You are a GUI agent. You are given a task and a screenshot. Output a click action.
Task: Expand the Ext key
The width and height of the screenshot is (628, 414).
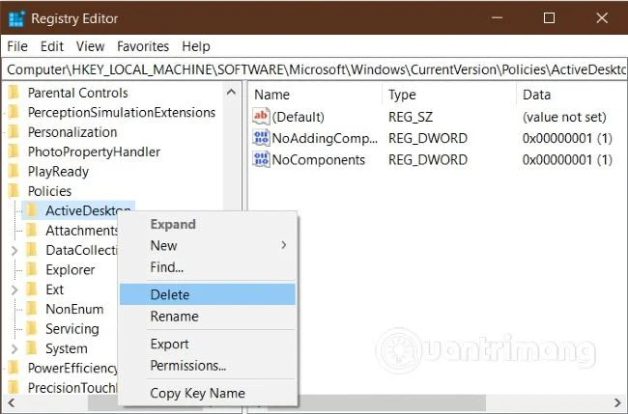(x=14, y=290)
